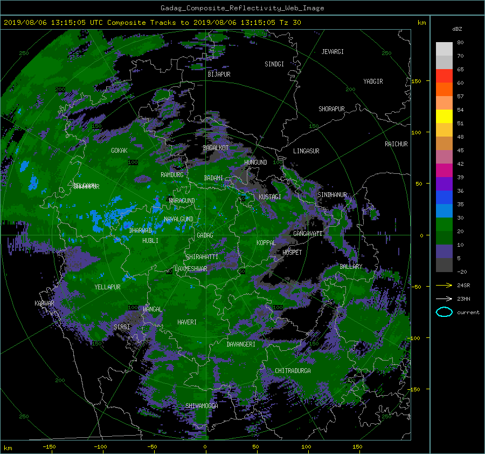Viewport: 485px width, 454px height.
Task: Click the CHITRADURGA city label
Action: (x=293, y=371)
